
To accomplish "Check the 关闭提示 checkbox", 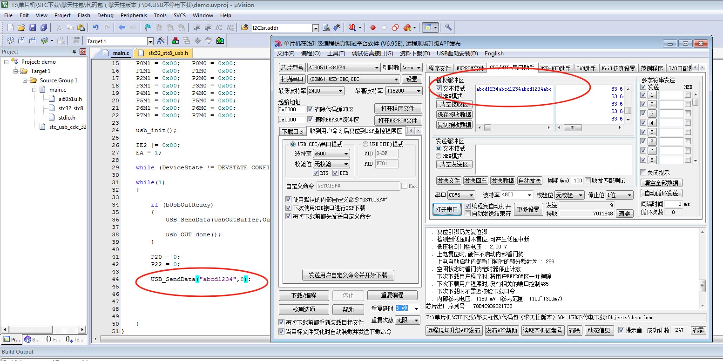I will 643,173.
